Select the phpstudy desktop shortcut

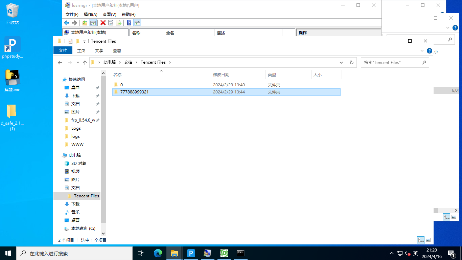point(12,47)
